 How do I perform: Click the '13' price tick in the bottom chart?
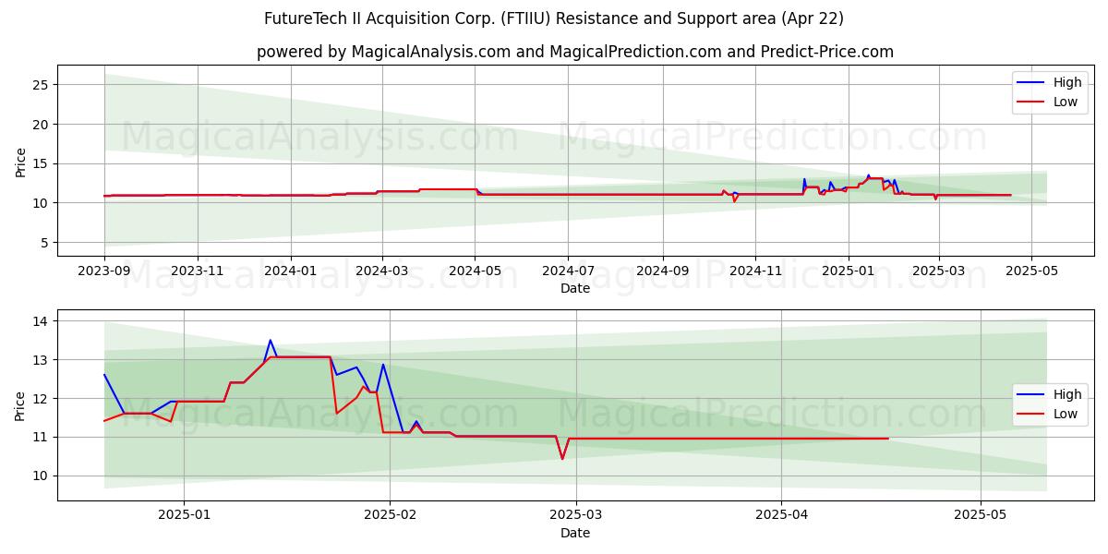click(x=42, y=360)
